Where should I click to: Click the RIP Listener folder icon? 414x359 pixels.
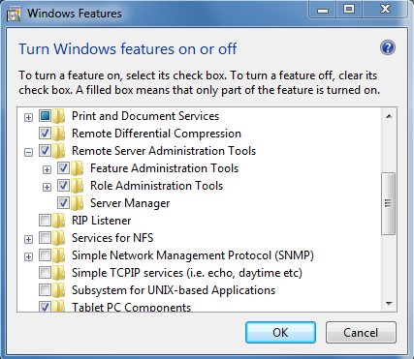pyautogui.click(x=59, y=221)
